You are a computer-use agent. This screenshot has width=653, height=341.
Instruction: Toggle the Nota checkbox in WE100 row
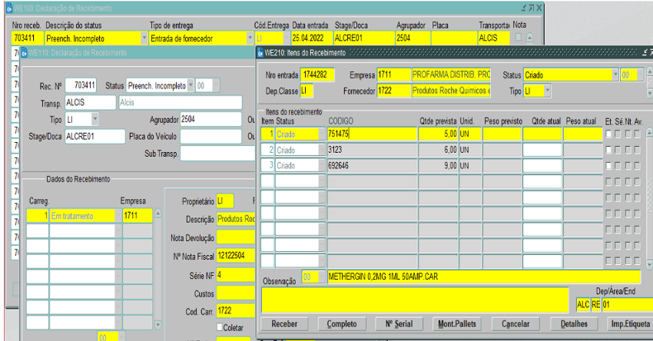pyautogui.click(x=519, y=37)
